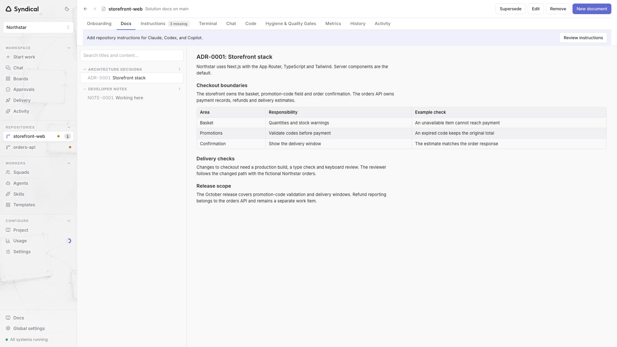Click the storefront-web badge showing 1
The width and height of the screenshot is (617, 347).
click(x=67, y=136)
